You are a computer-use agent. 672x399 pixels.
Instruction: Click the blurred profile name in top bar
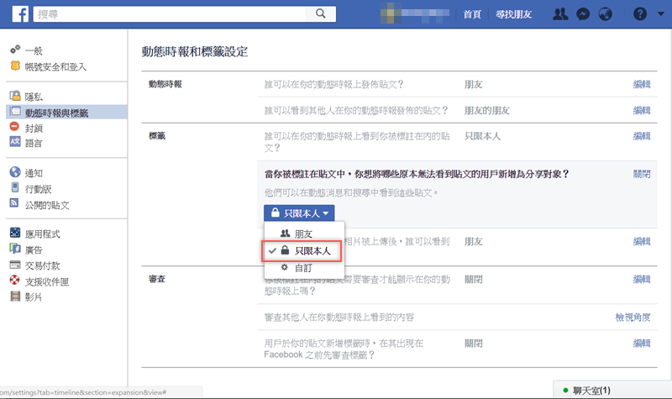414,13
